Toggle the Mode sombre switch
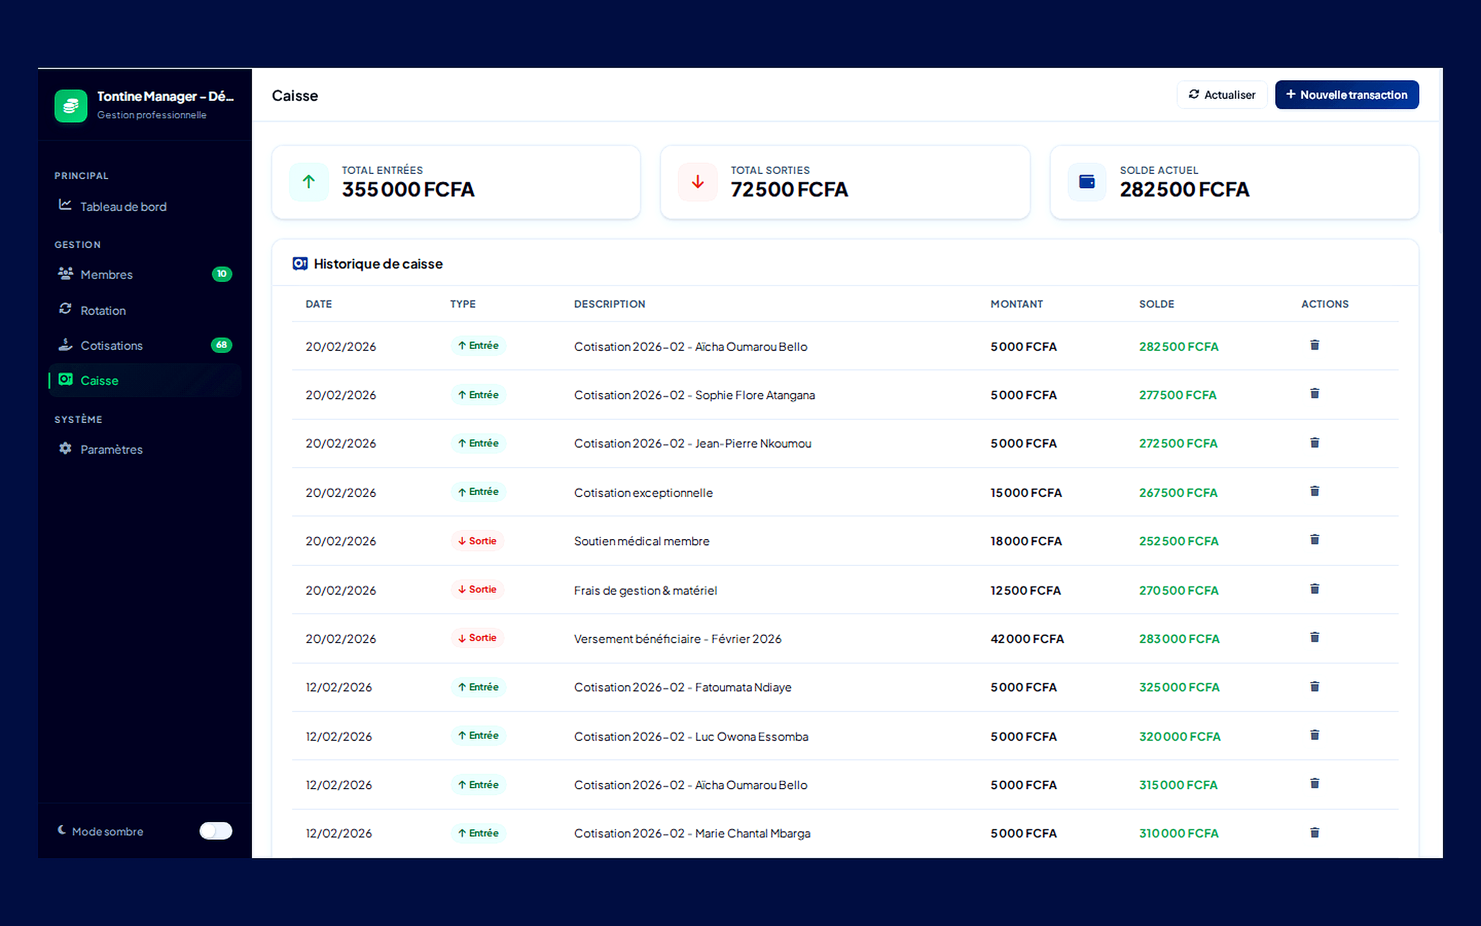This screenshot has width=1481, height=926. pyautogui.click(x=215, y=830)
